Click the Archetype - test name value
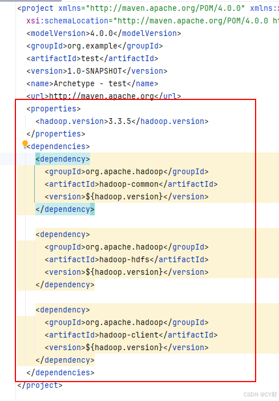279x401 pixels. point(90,83)
